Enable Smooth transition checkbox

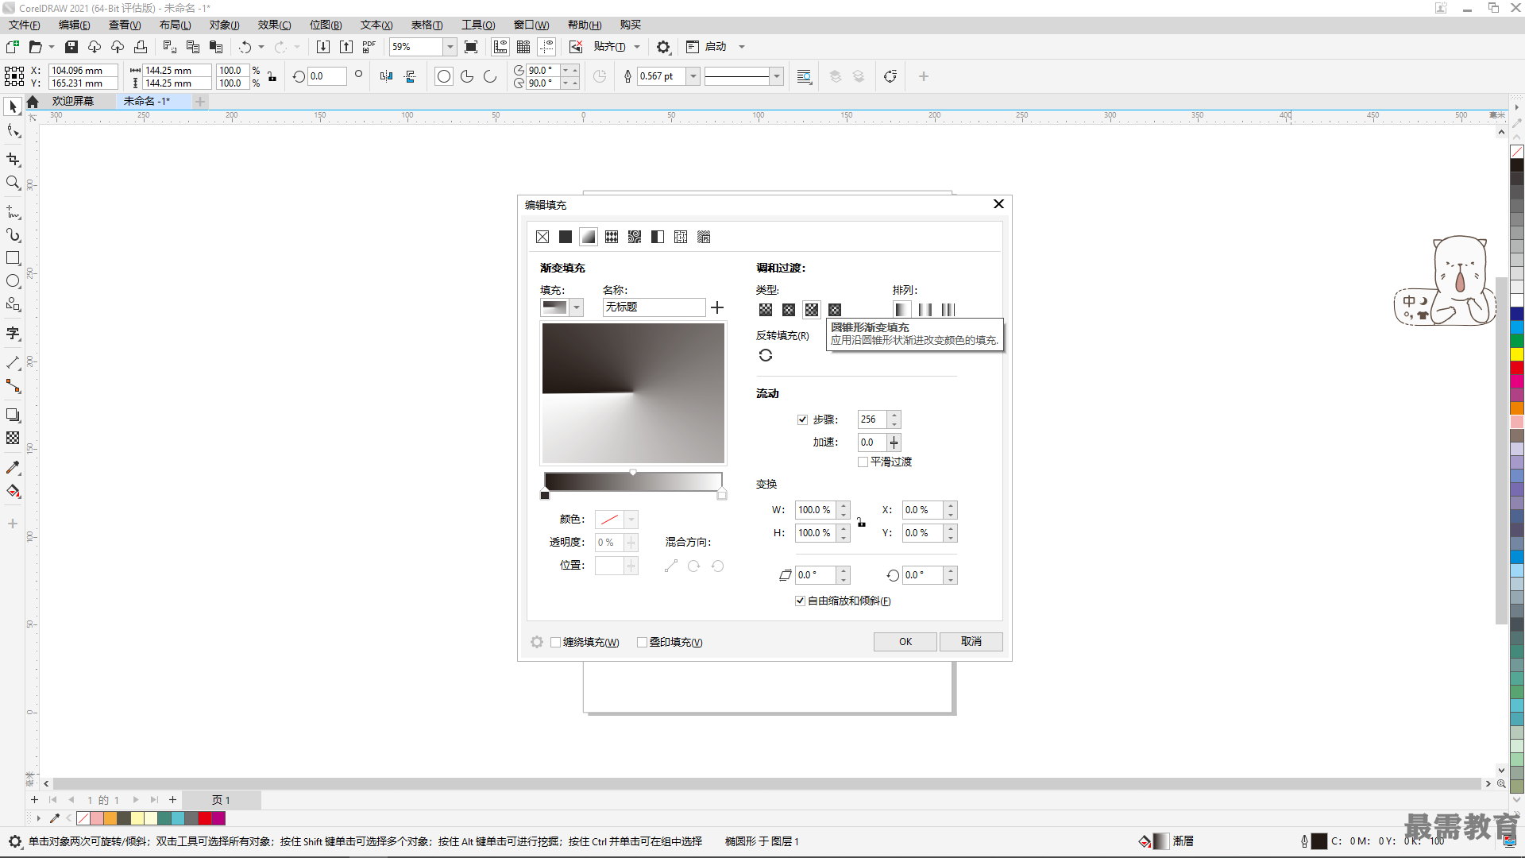pyautogui.click(x=863, y=462)
